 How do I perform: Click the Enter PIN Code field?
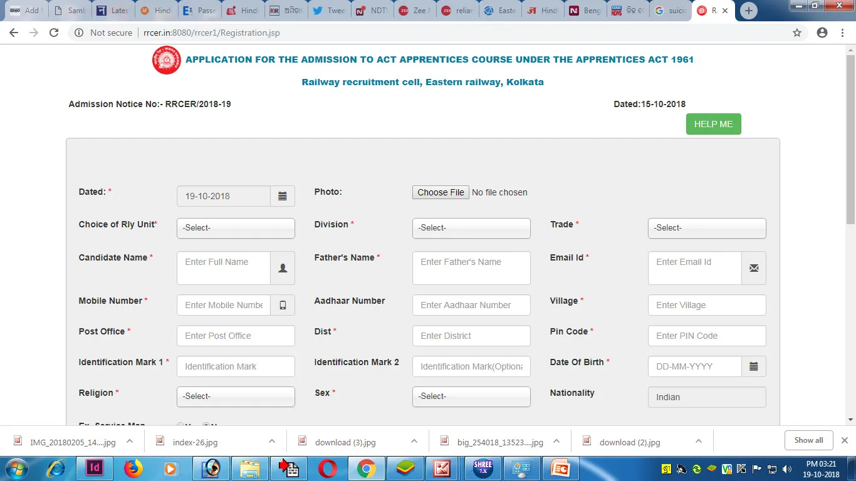pos(707,336)
